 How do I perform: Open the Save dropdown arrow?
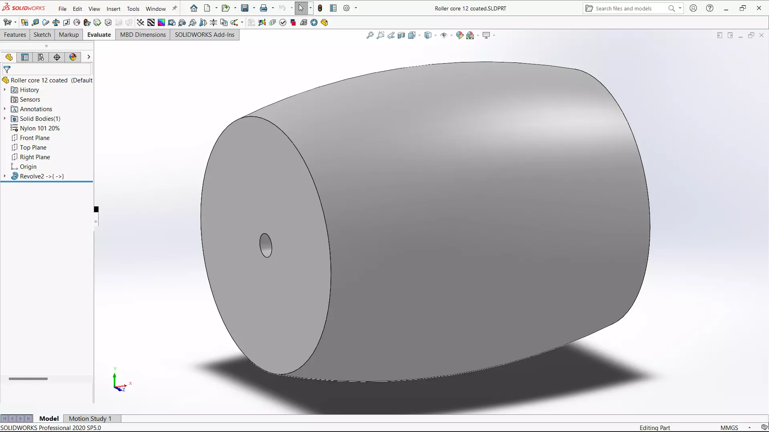click(254, 8)
